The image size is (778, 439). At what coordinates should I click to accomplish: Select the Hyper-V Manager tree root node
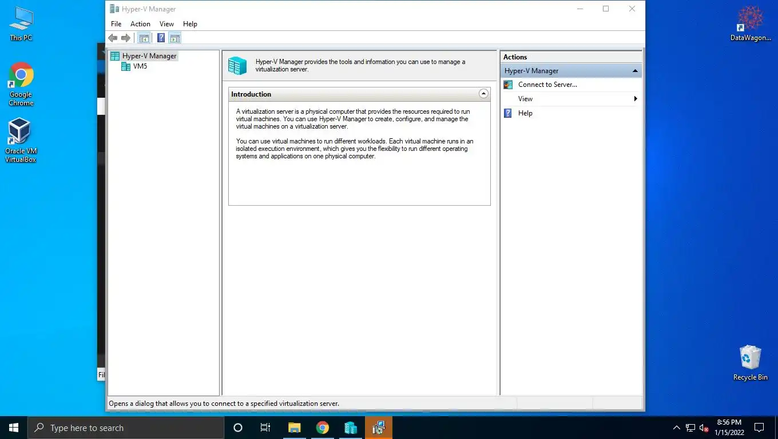coord(144,56)
